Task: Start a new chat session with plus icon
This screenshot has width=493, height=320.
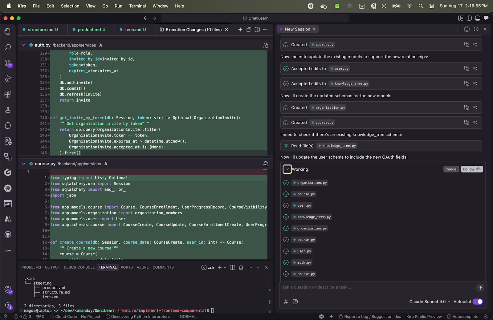Action: click(x=458, y=29)
